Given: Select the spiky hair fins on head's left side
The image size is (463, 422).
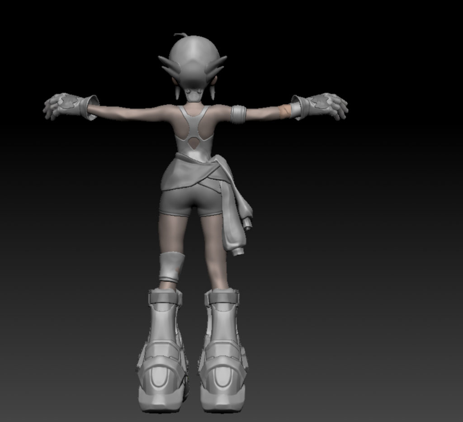Looking at the screenshot, I should pos(170,67).
